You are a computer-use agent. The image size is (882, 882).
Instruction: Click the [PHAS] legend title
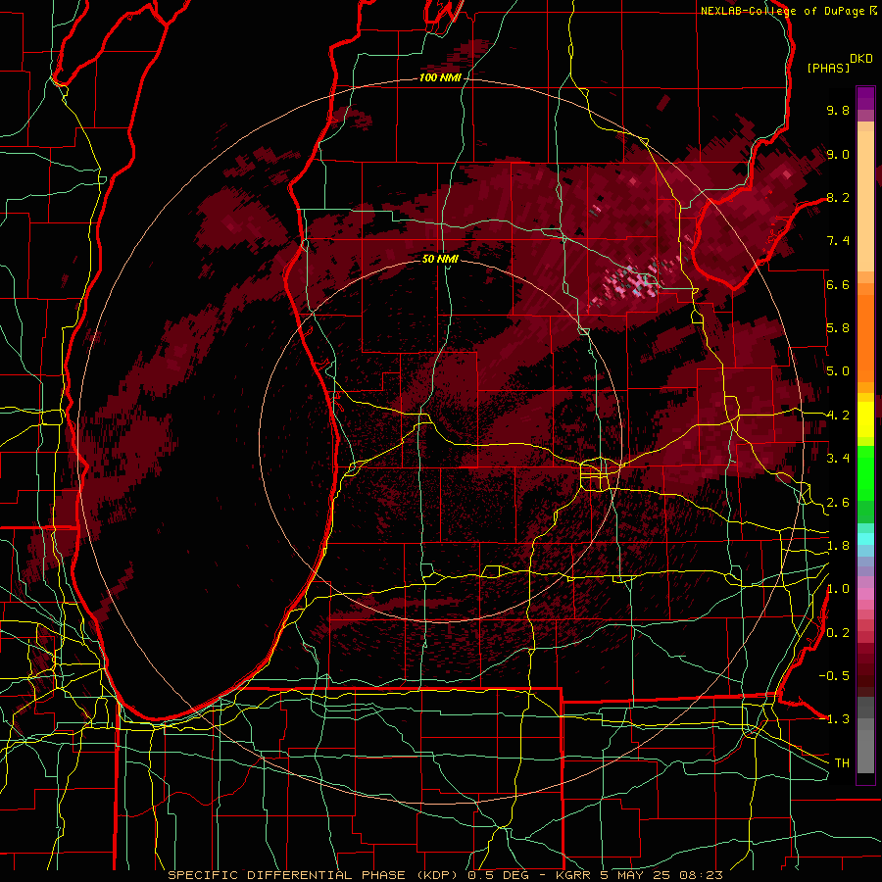828,68
